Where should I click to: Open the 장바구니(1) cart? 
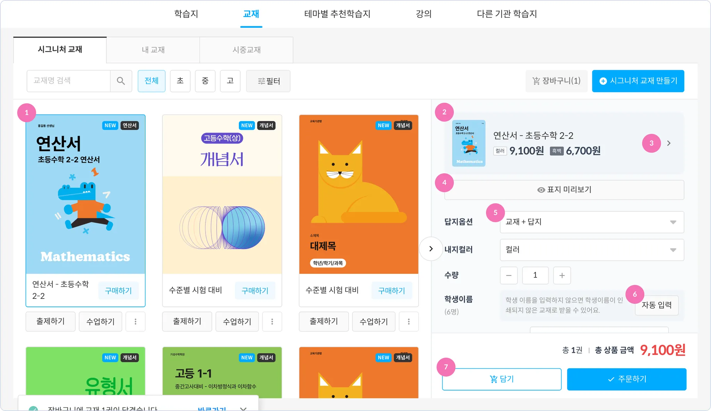click(x=557, y=81)
